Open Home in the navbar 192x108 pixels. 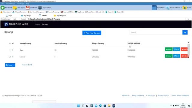[37, 24]
